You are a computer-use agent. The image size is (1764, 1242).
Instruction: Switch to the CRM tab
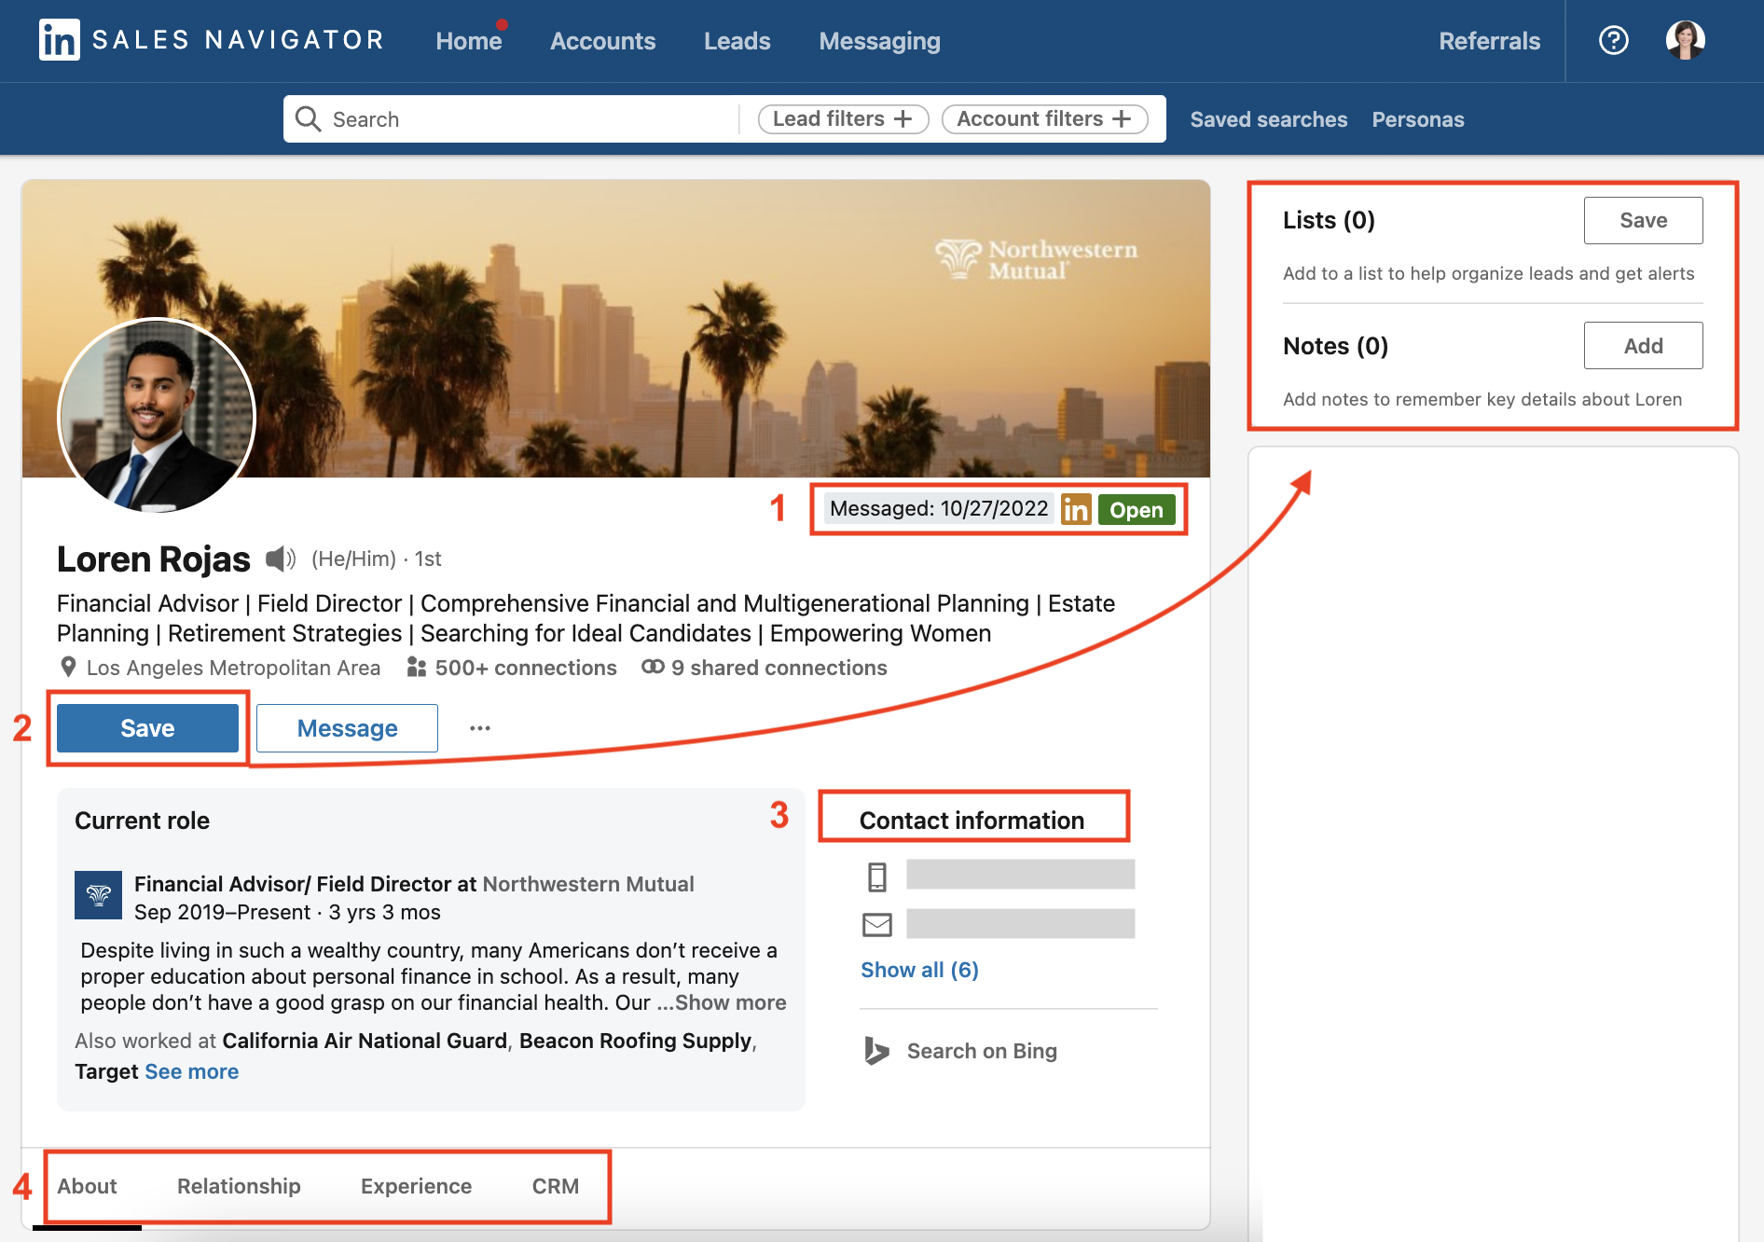pyautogui.click(x=556, y=1186)
